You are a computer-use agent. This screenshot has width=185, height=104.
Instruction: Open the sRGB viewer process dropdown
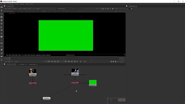39,9
